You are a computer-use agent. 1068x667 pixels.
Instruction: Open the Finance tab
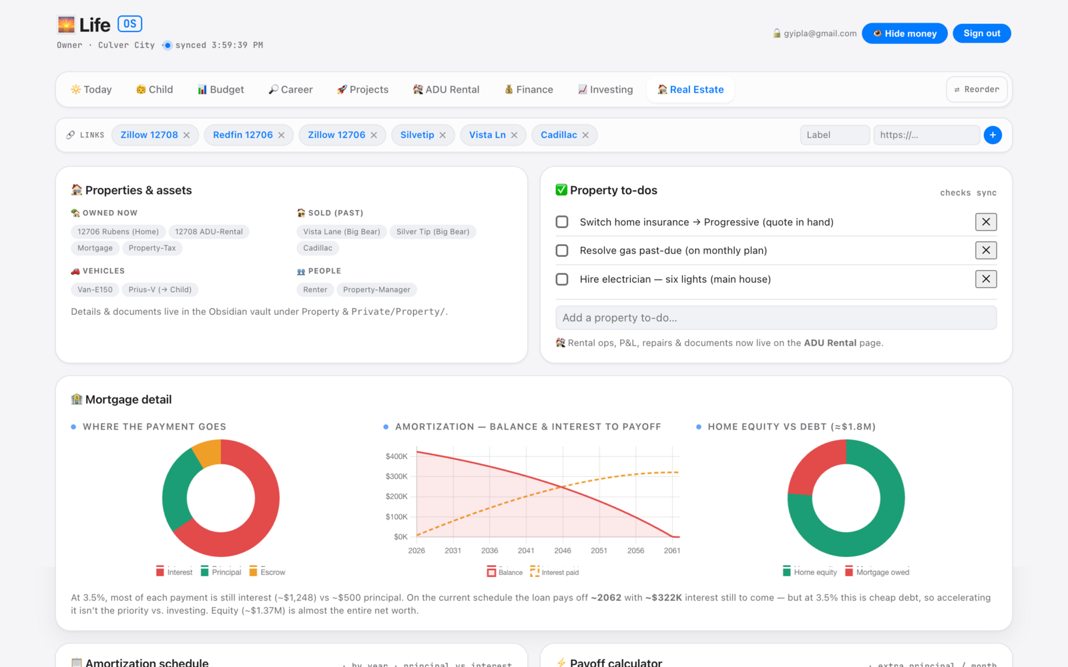(529, 89)
